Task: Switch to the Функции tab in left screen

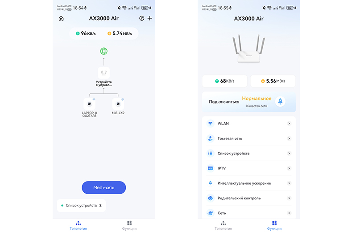Action: tap(129, 225)
